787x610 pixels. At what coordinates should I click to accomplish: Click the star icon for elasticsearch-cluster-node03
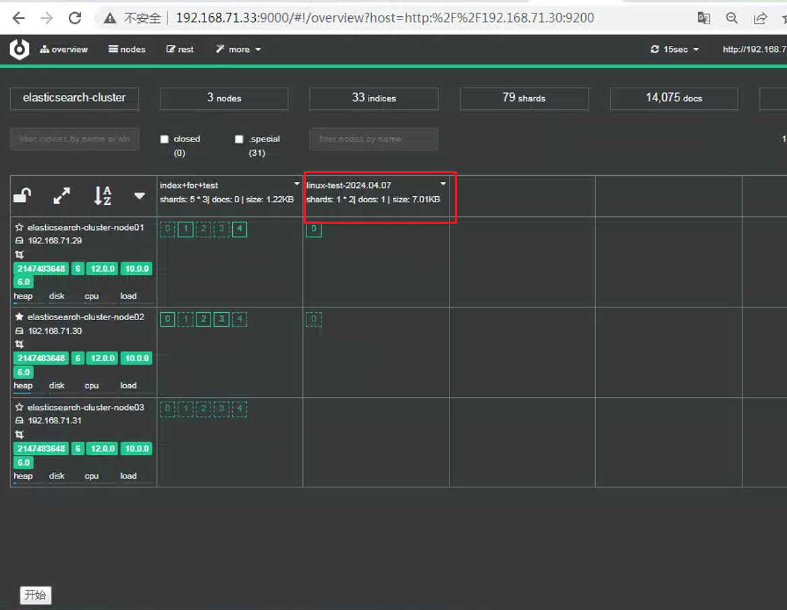tap(19, 407)
